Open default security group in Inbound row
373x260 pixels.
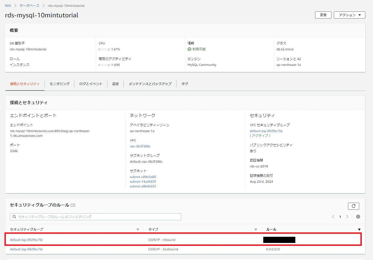(26, 240)
